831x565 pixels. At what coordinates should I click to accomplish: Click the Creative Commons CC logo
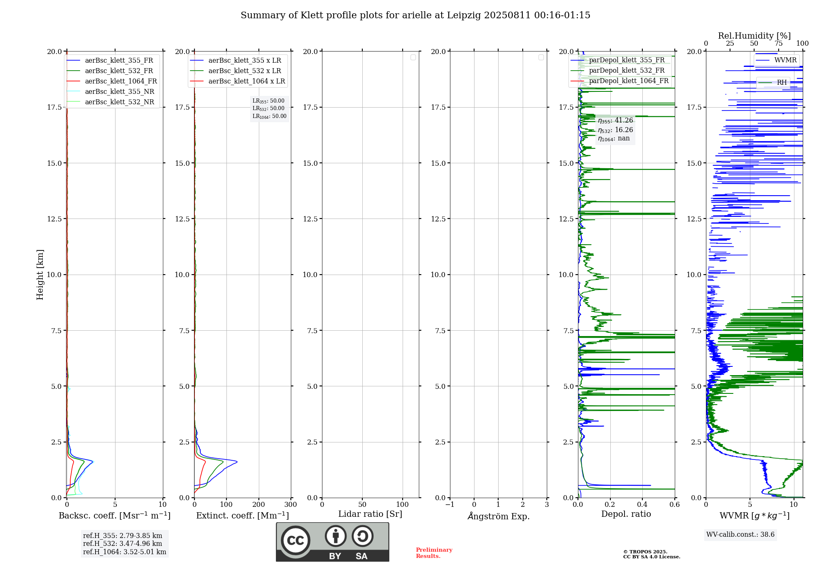295,540
